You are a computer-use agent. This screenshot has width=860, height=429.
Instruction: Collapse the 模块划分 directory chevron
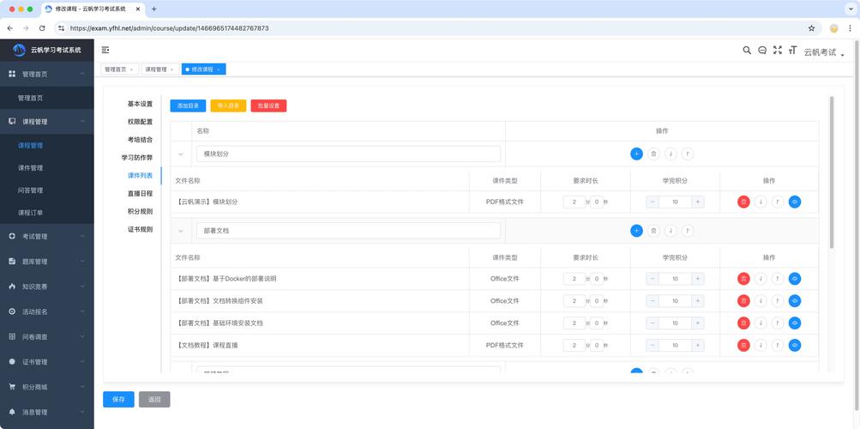click(181, 154)
